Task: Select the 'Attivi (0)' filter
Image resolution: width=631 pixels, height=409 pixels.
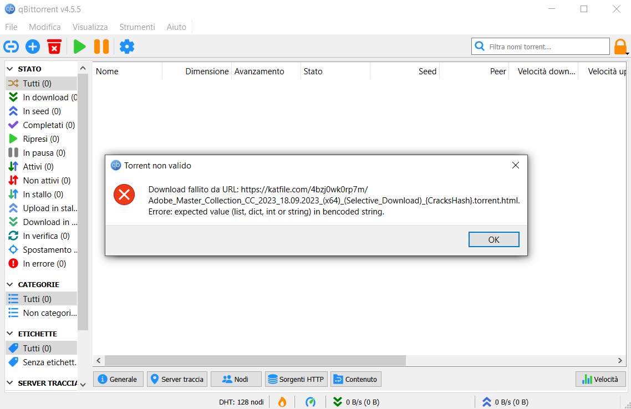Action: point(42,167)
